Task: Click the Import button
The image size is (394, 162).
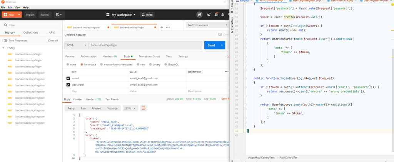Action: point(30,15)
